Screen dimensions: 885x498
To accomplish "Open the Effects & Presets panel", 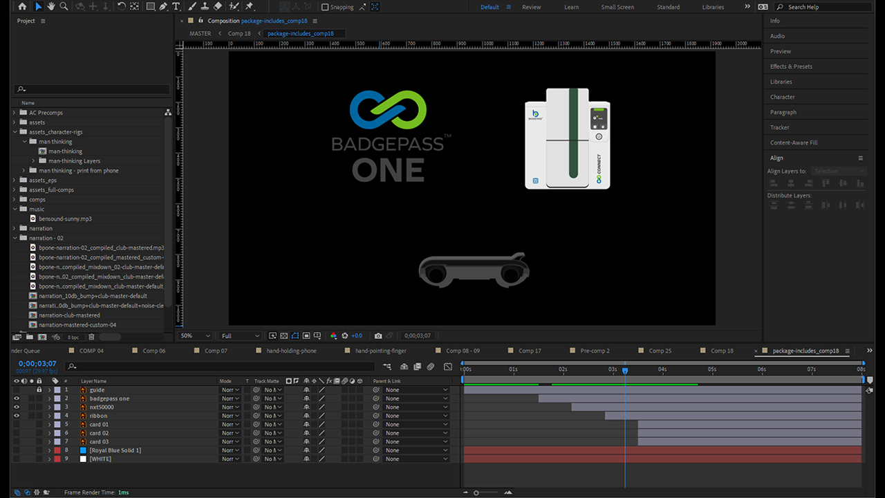I will point(791,66).
